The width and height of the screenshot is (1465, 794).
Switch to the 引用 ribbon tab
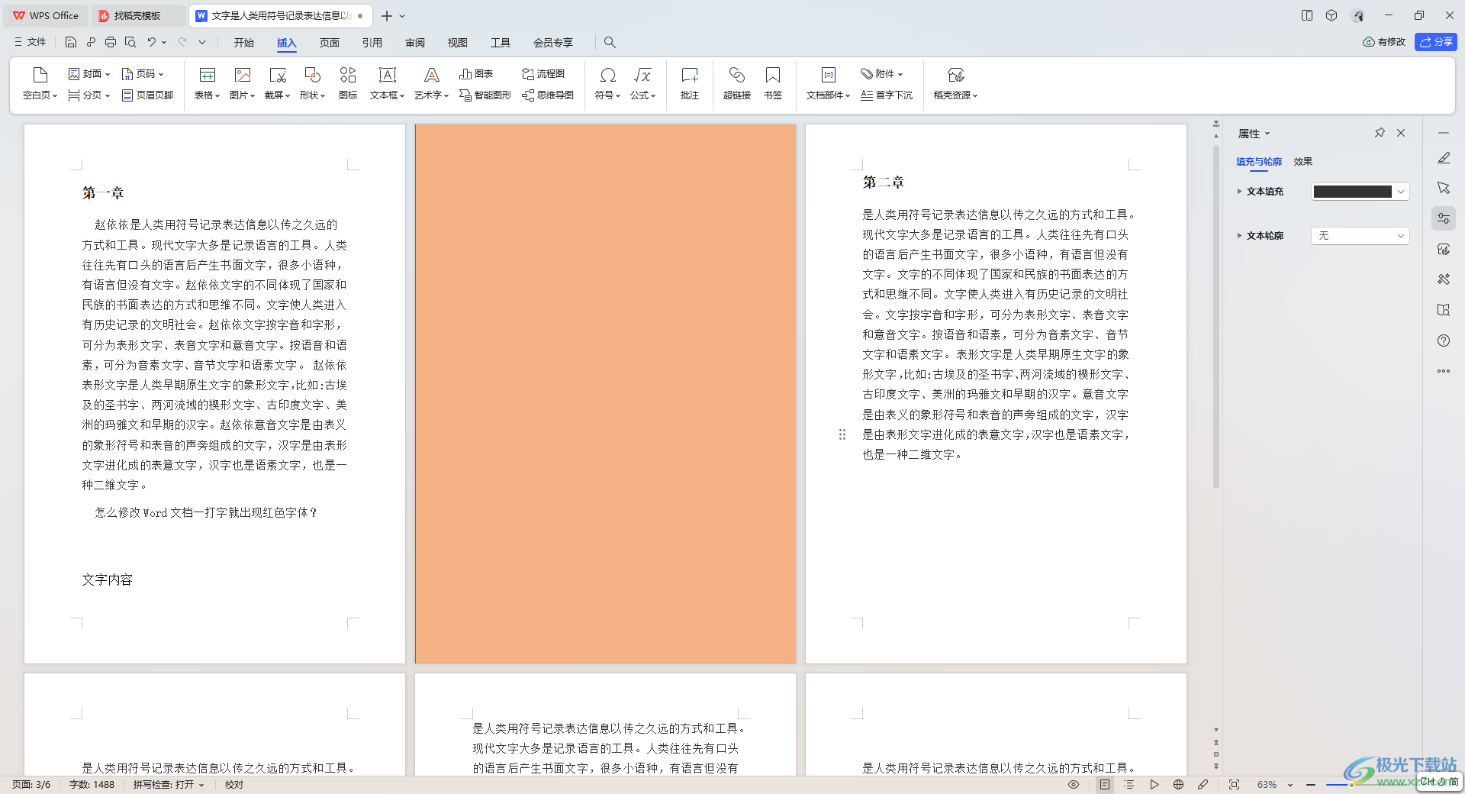coord(372,43)
